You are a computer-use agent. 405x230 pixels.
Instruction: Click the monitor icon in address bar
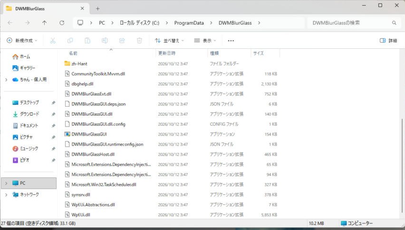(x=80, y=23)
